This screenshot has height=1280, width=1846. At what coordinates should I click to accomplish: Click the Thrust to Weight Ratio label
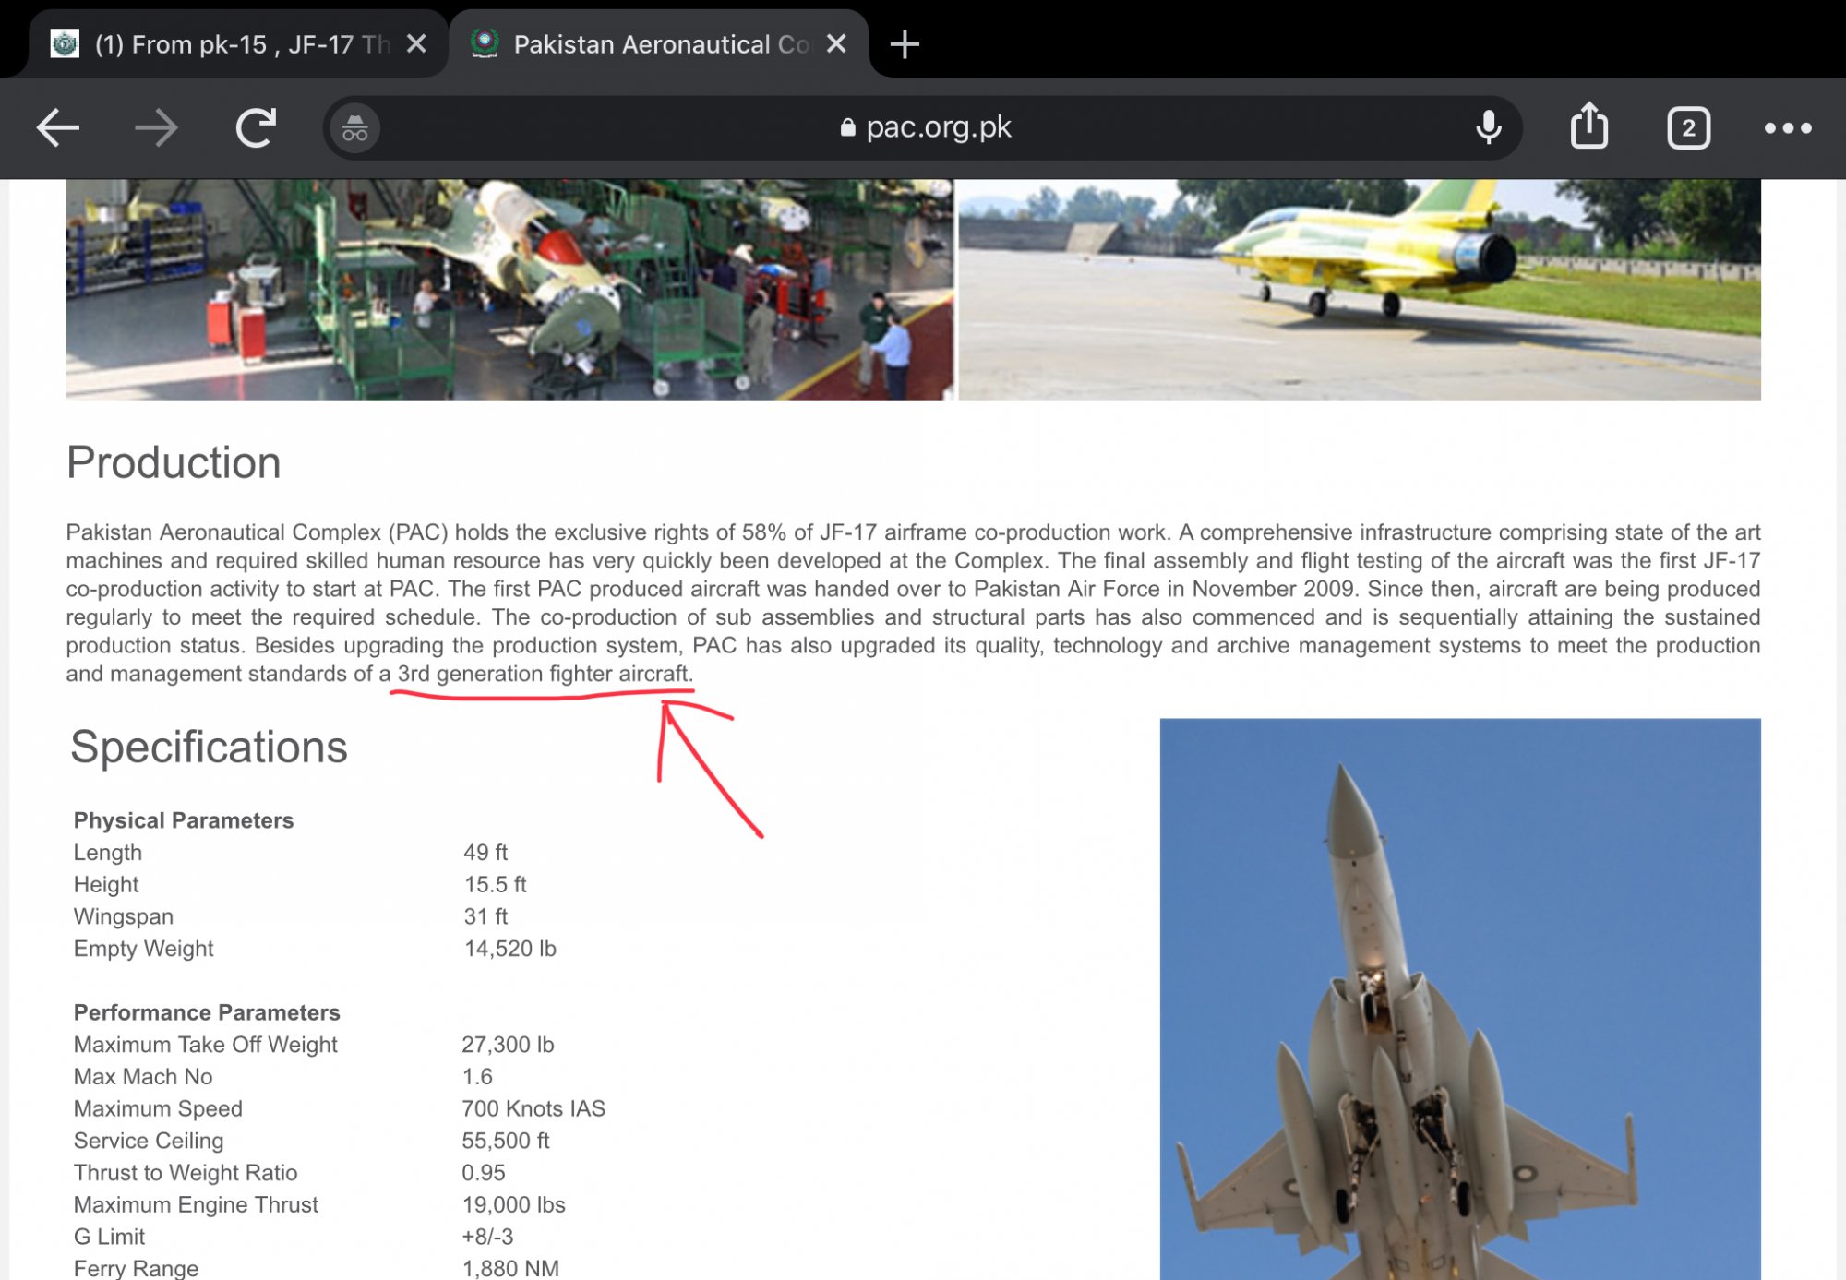point(186,1173)
